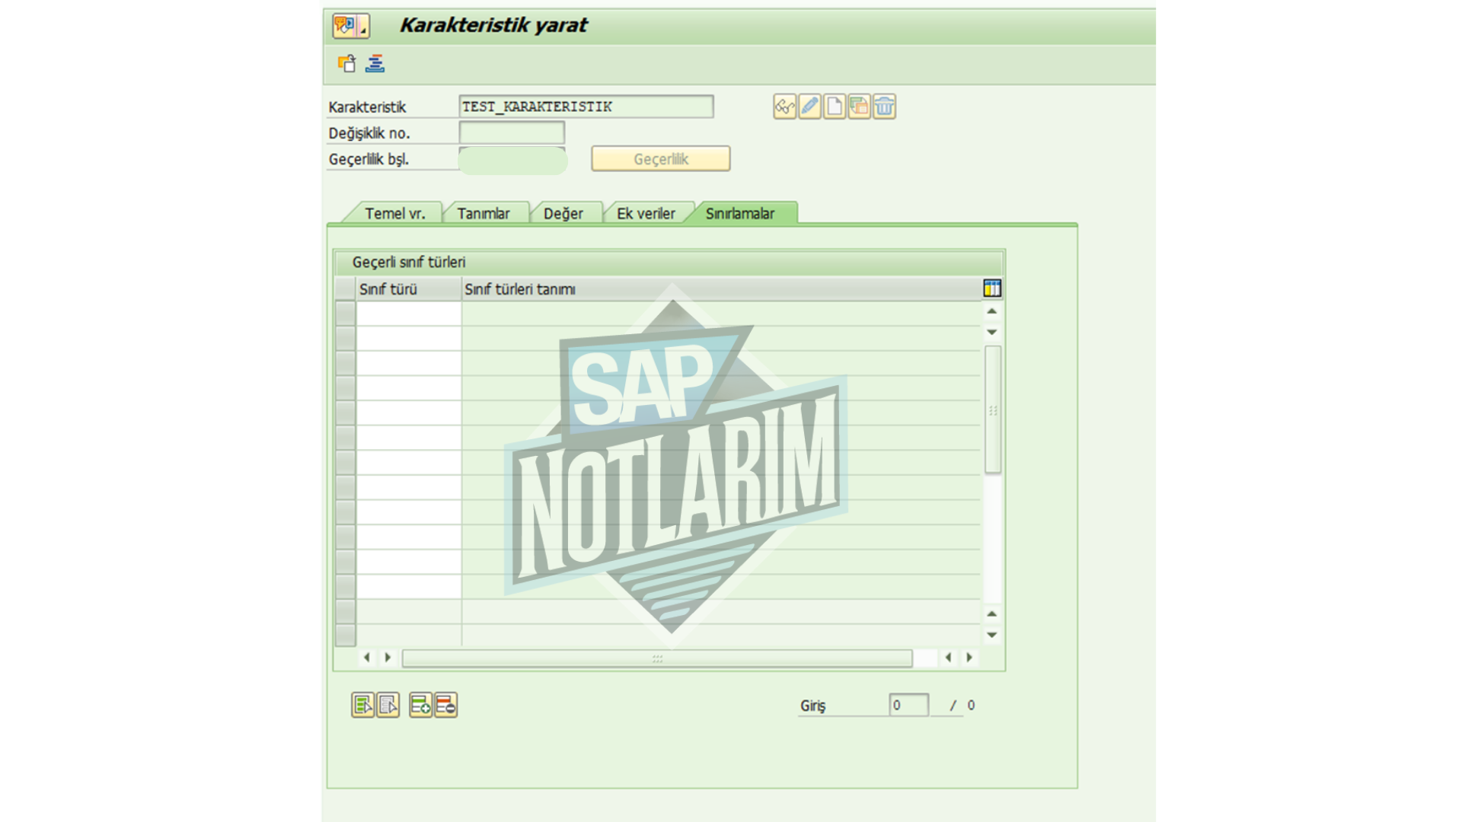Click the Geçerlilik button
The height and width of the screenshot is (822, 1462).
coord(661,159)
